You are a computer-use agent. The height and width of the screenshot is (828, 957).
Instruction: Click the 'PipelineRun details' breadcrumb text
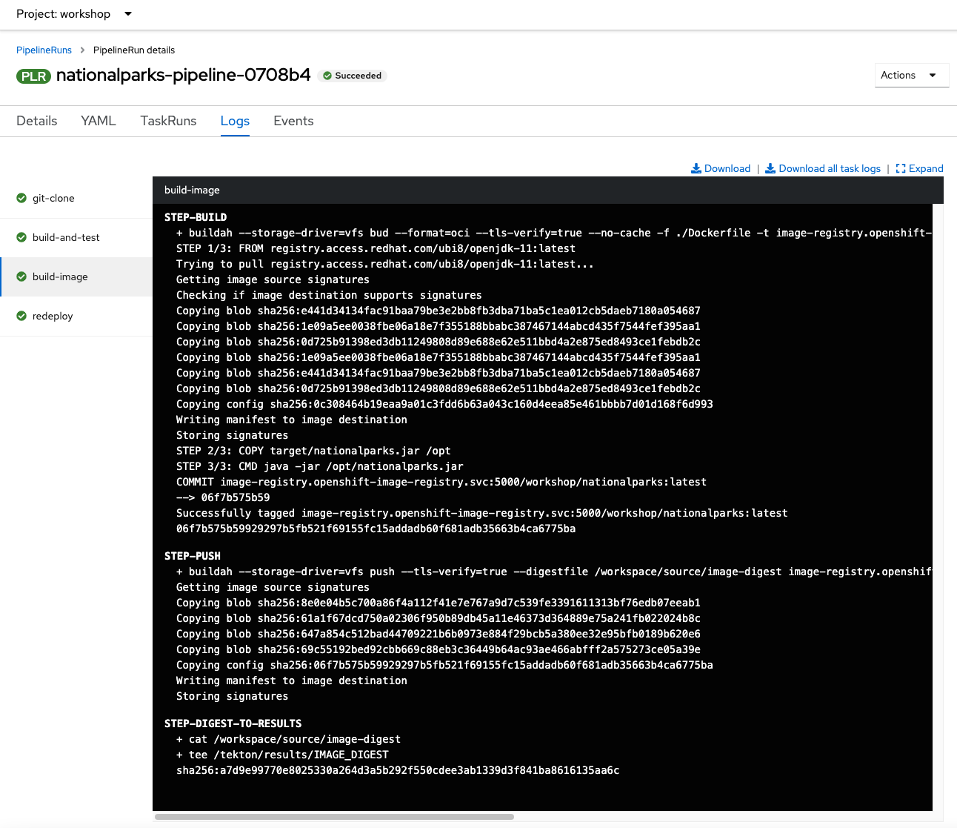134,50
